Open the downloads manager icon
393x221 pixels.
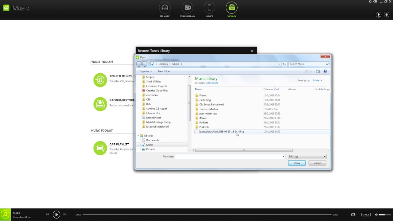coord(379,15)
